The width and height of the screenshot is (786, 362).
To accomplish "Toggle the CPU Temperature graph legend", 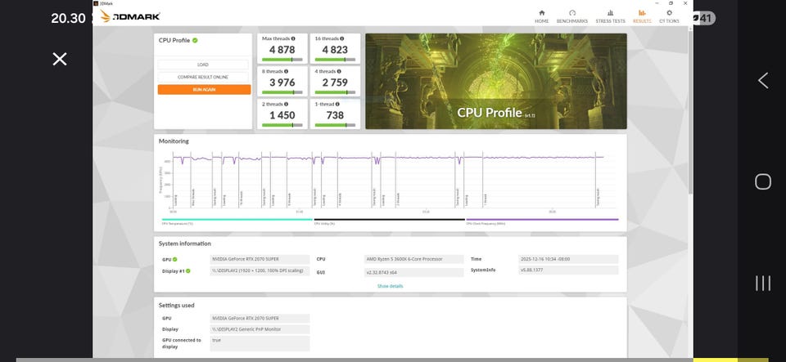I will click(237, 221).
